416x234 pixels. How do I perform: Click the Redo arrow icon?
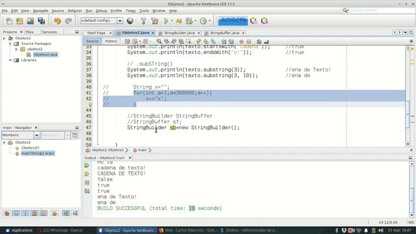pos(68,21)
